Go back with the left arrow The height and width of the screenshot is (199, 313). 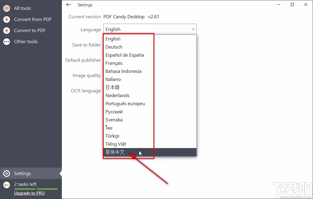(69, 5)
